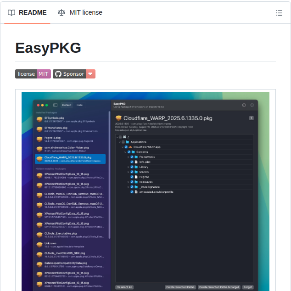Collapse the Applications tree node
Viewport: 291px width, 291px height.
click(x=120, y=142)
